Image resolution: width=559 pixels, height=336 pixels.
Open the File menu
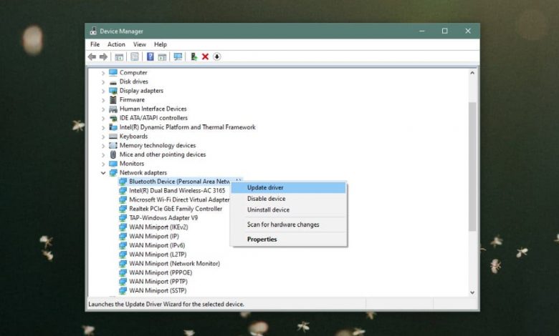point(95,44)
